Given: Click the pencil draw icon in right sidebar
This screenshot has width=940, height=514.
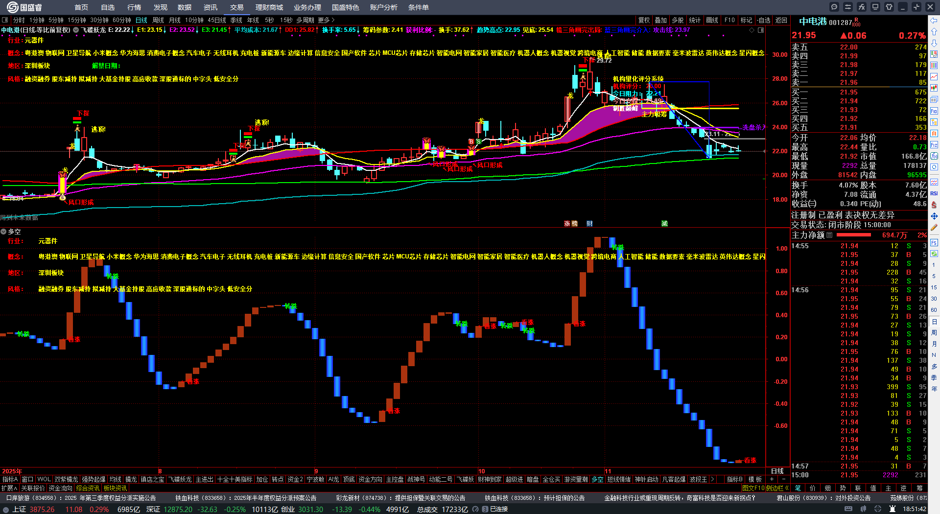Looking at the screenshot, I should coord(934,227).
